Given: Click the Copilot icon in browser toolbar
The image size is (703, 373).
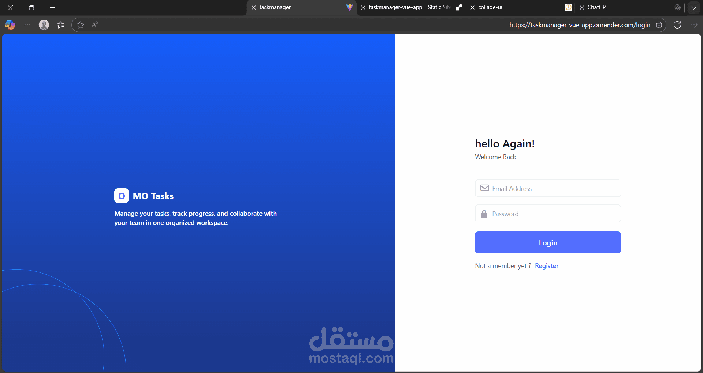Looking at the screenshot, I should [10, 25].
